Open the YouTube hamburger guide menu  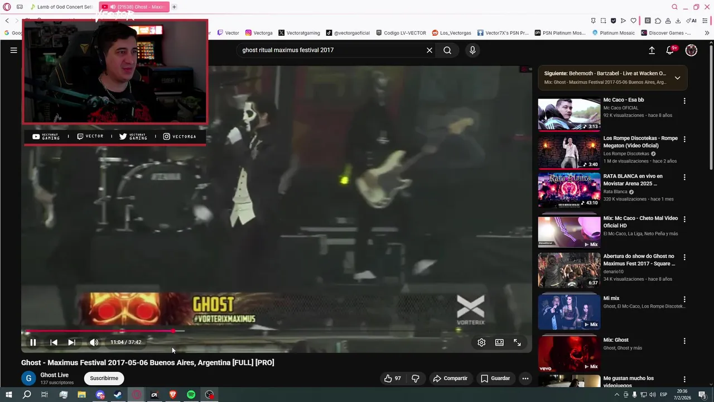pos(13,50)
